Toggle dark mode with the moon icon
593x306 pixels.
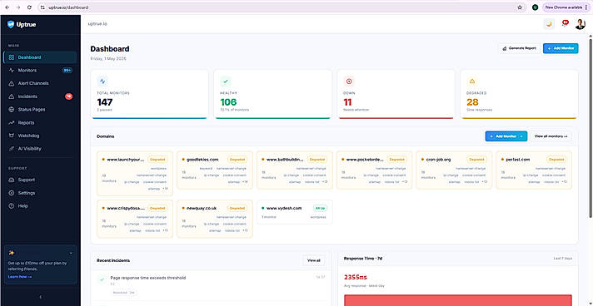[x=549, y=24]
